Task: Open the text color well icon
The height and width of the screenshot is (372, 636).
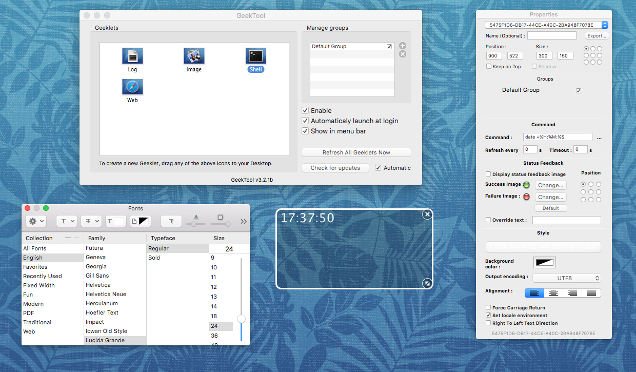Action: (115, 221)
